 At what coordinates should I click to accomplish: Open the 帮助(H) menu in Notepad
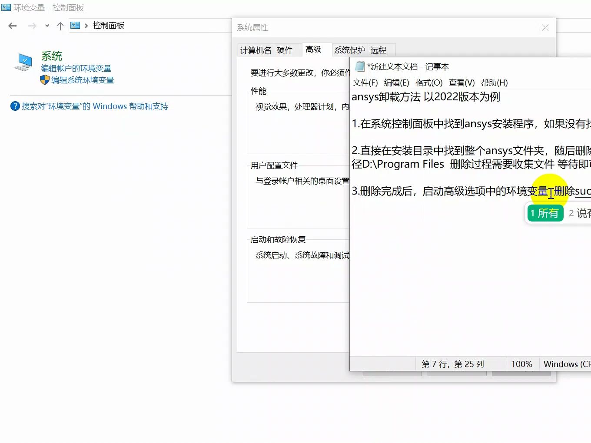coord(495,83)
